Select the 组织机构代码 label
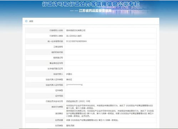This screenshot has width=178, height=129. click(57, 52)
